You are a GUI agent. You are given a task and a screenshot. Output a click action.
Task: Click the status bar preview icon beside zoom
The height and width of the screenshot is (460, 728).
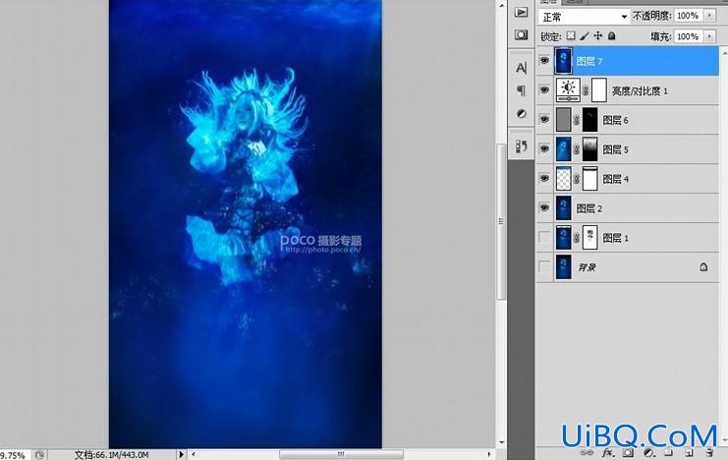(x=39, y=455)
